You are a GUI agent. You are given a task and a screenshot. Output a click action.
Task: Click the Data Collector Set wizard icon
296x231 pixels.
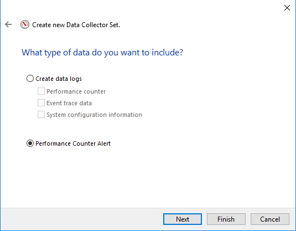25,24
